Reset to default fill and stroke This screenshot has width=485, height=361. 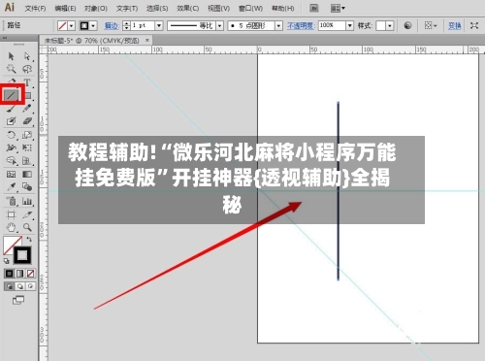(x=7, y=261)
